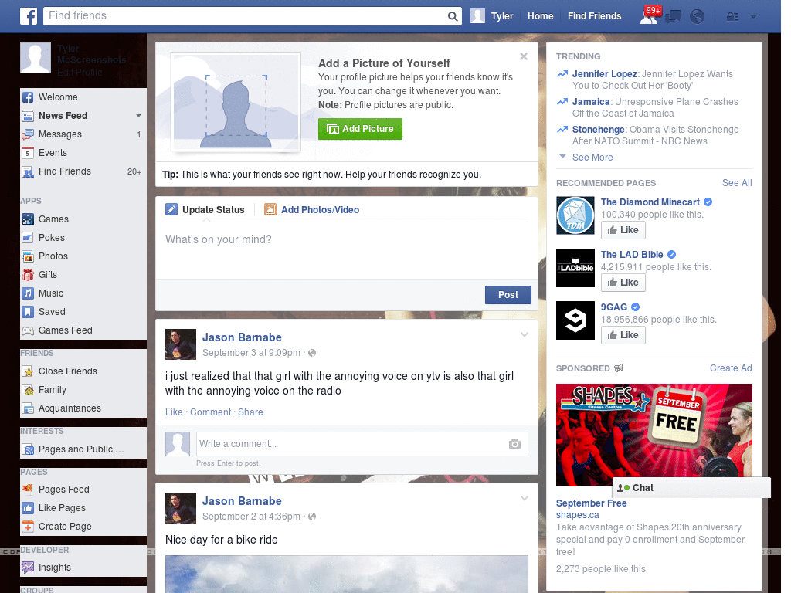The height and width of the screenshot is (593, 791).
Task: Go to Home in the top bar
Action: [540, 16]
